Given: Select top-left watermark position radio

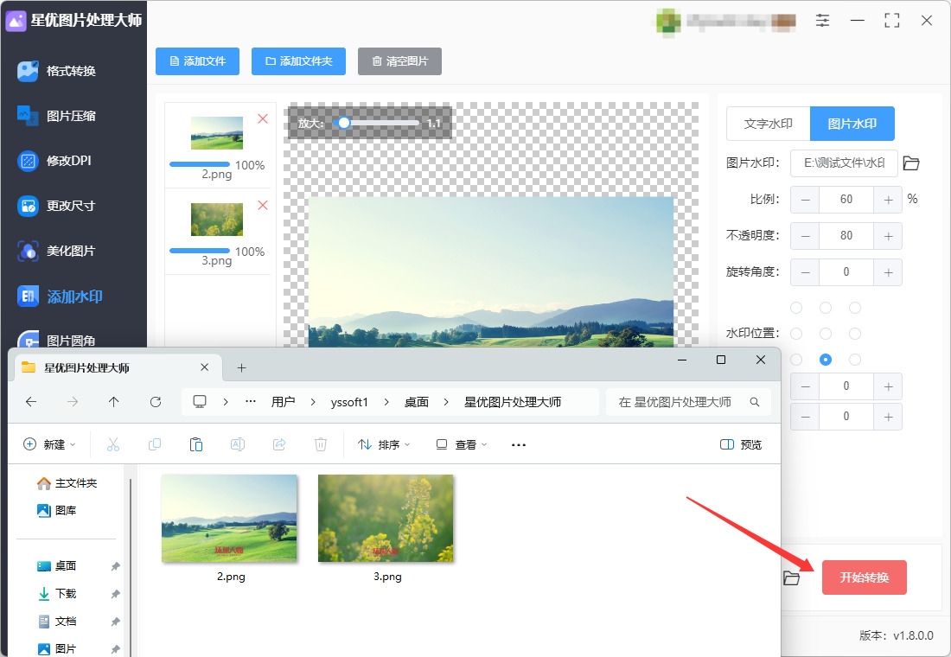Looking at the screenshot, I should 796,308.
